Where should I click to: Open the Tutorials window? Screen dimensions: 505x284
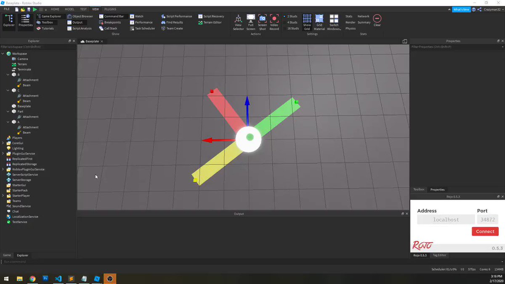[x=45, y=28]
